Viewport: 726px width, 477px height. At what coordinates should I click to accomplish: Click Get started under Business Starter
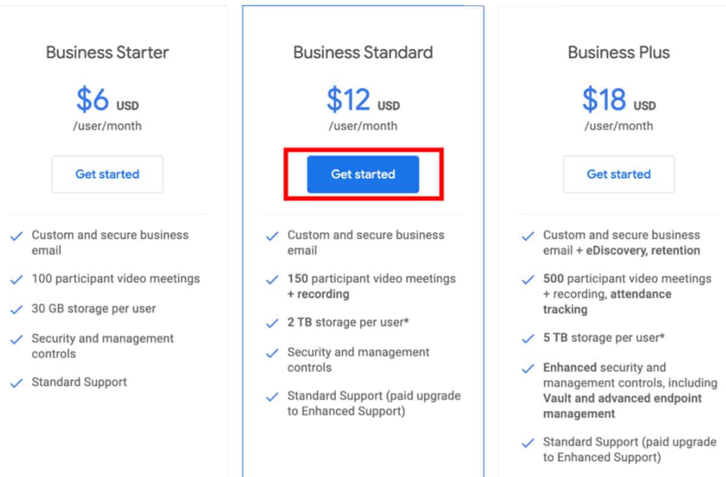click(x=107, y=174)
